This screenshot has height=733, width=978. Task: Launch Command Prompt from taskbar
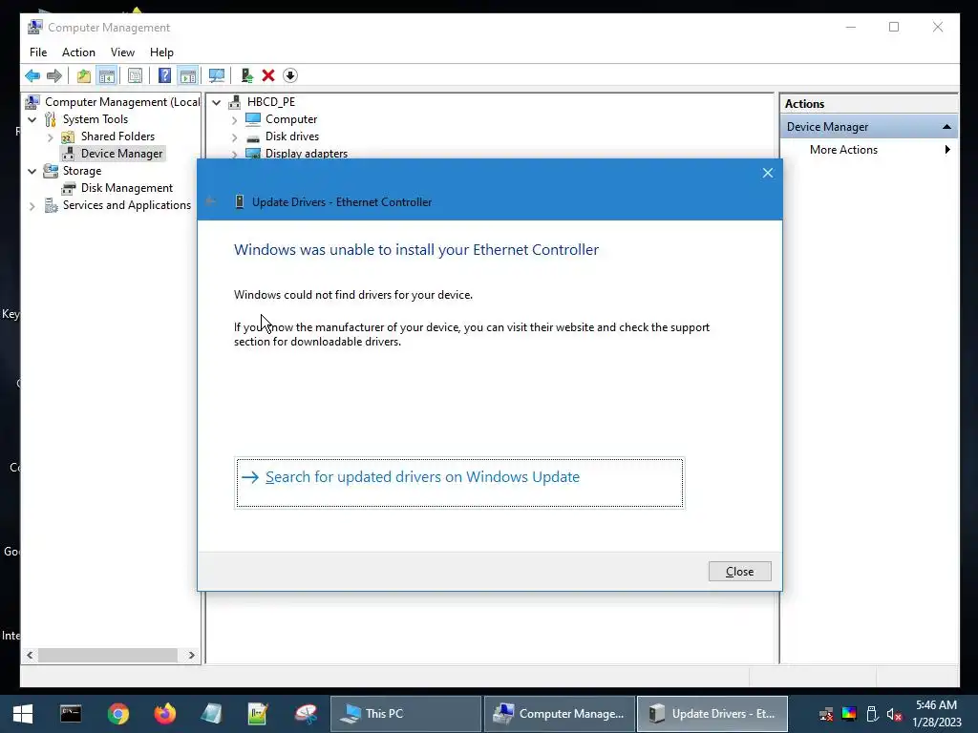coord(71,714)
